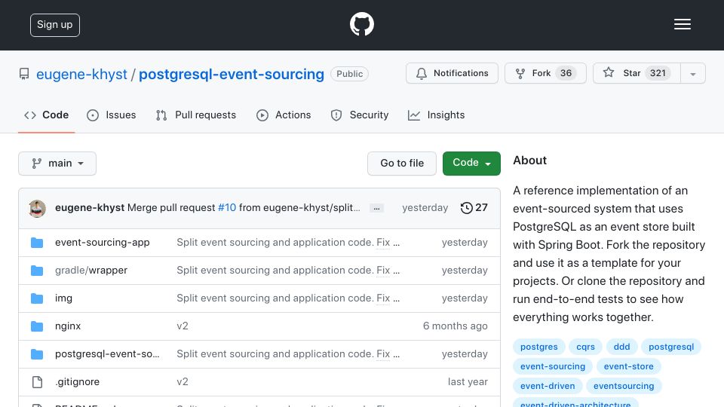This screenshot has height=407, width=724.
Task: Open pull request #10 link
Action: [x=227, y=208]
